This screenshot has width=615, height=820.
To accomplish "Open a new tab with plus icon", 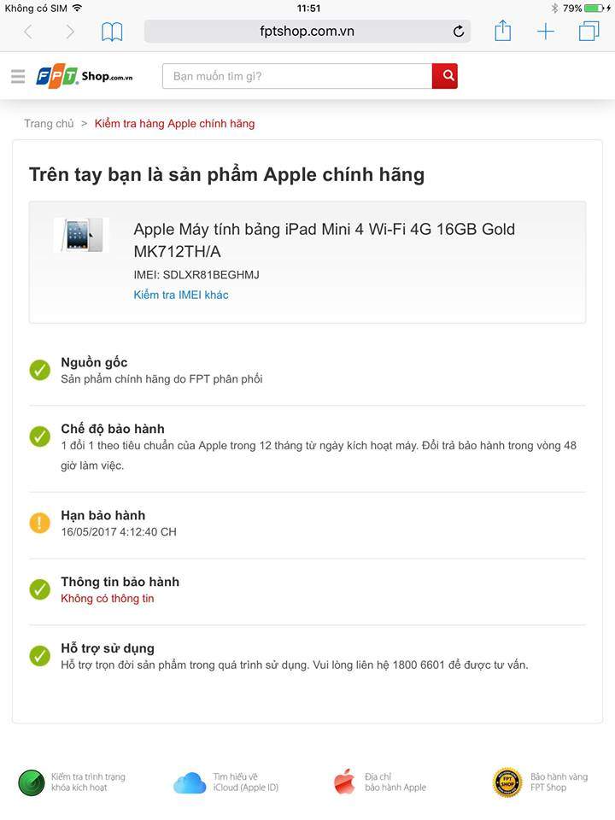I will point(546,32).
